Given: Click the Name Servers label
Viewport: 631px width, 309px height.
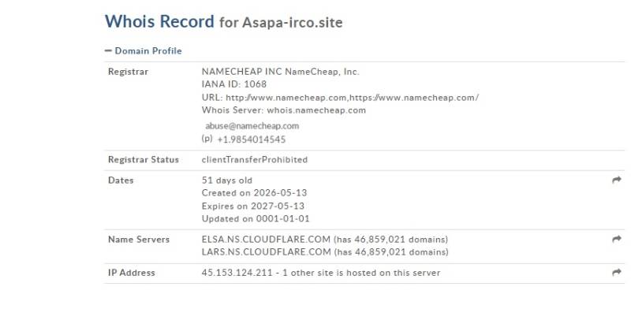Looking at the screenshot, I should click(x=139, y=240).
